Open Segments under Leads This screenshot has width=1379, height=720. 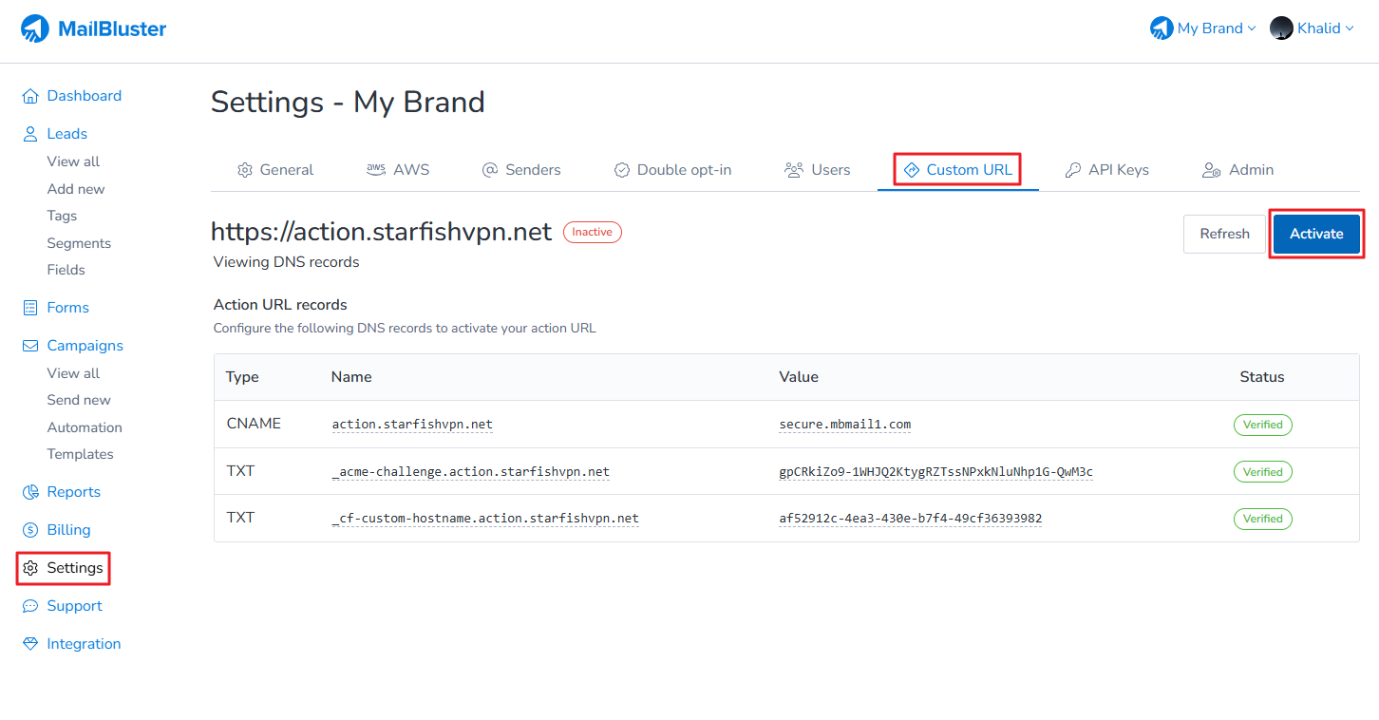[x=79, y=243]
